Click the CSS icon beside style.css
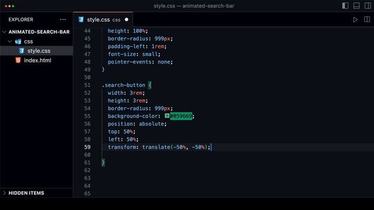This screenshot has width=374, height=210. [x=22, y=51]
